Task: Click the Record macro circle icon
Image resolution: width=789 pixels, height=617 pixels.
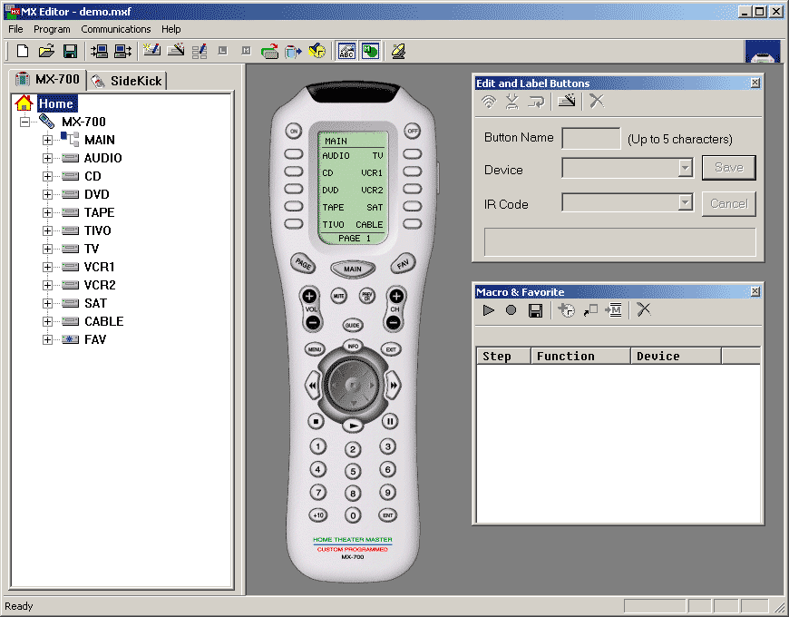Action: pos(511,310)
